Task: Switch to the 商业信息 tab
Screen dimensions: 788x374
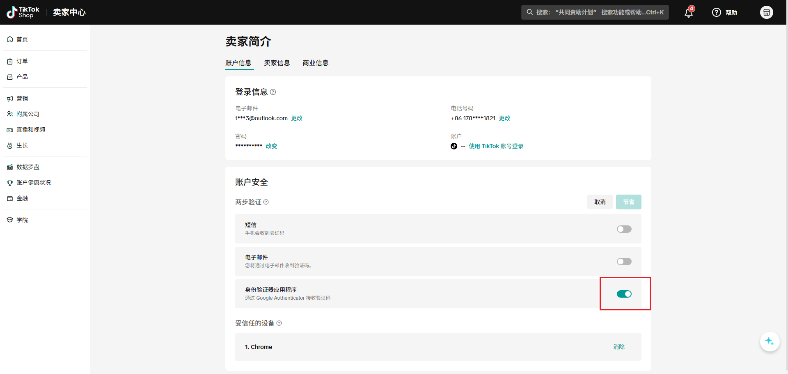Action: click(x=315, y=63)
